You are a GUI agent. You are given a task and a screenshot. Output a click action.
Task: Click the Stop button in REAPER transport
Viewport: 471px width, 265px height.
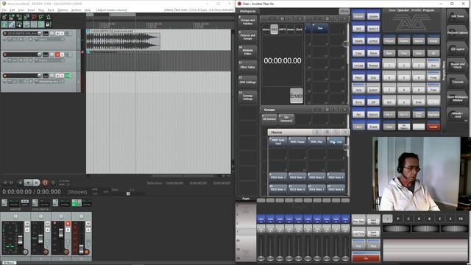pos(21,183)
